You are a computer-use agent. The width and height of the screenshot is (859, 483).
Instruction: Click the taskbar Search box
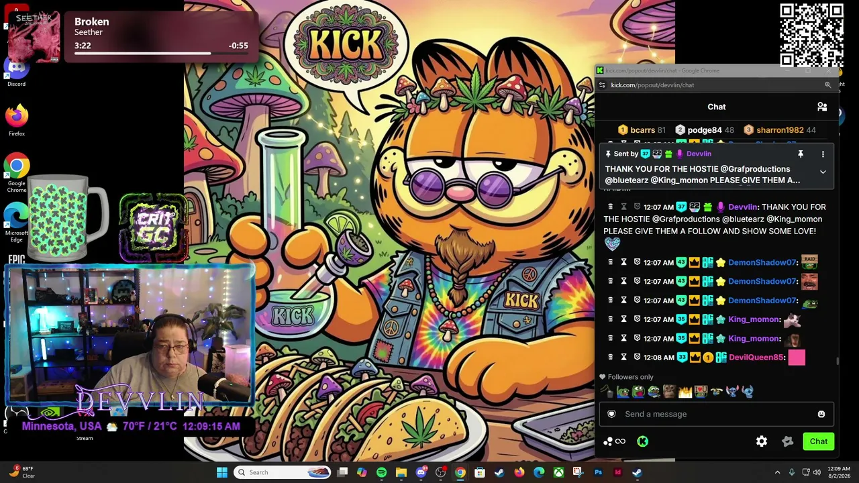pyautogui.click(x=283, y=472)
